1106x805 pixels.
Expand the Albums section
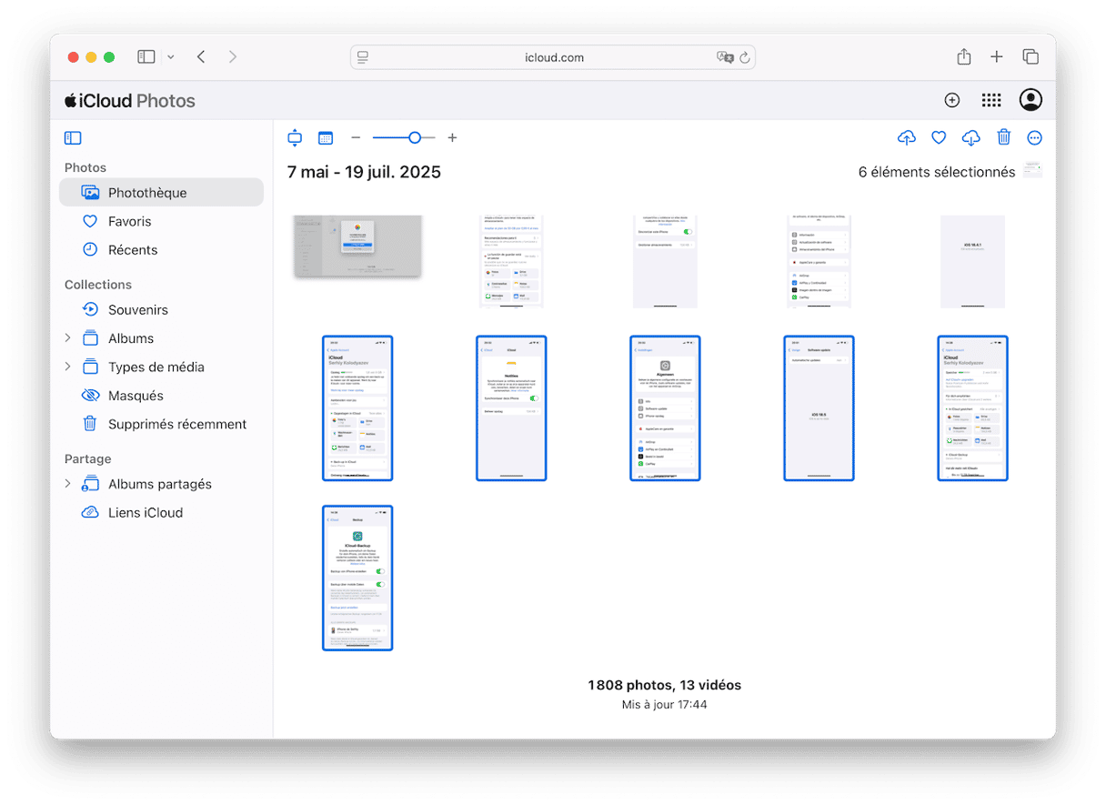[67, 338]
